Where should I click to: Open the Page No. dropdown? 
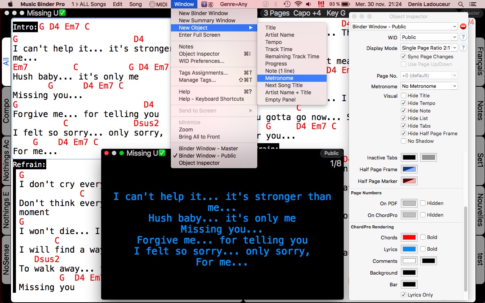coord(429,75)
